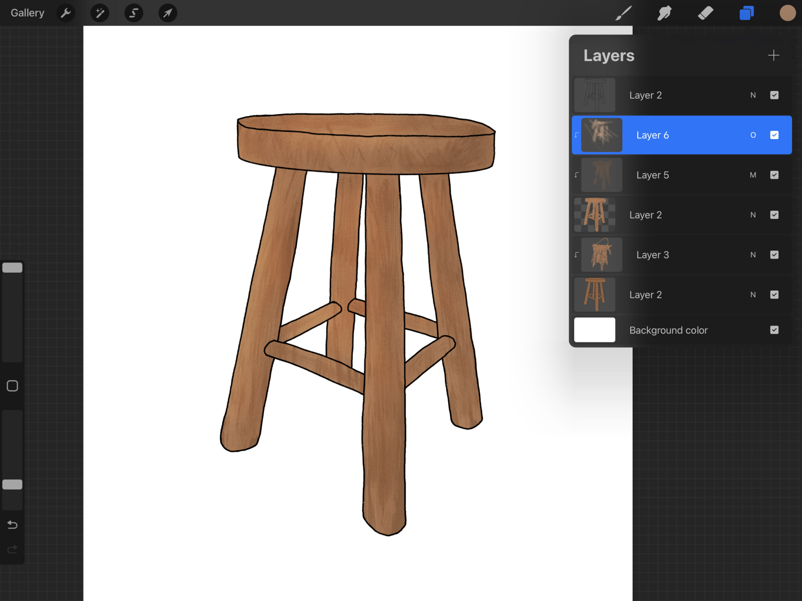Open Layer 5 blend mode M
Viewport: 802px width, 601px height.
coord(753,175)
